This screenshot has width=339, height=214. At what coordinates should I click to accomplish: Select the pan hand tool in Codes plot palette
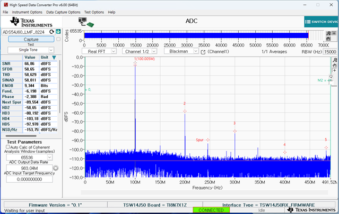pyautogui.click(x=328, y=39)
